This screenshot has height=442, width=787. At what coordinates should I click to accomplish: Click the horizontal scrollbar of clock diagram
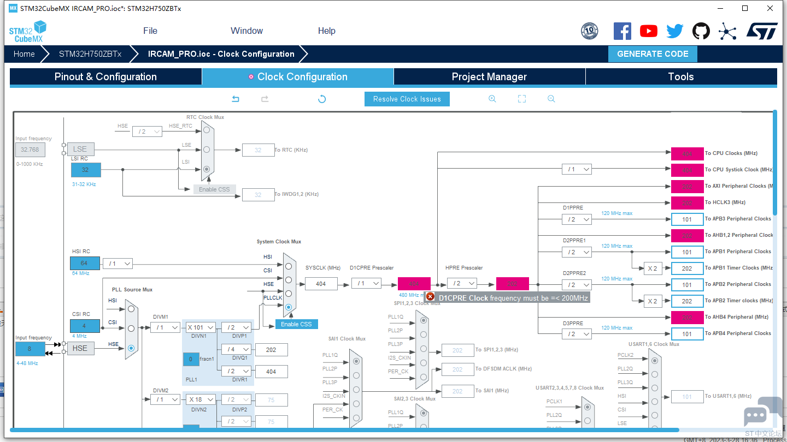[x=344, y=430]
